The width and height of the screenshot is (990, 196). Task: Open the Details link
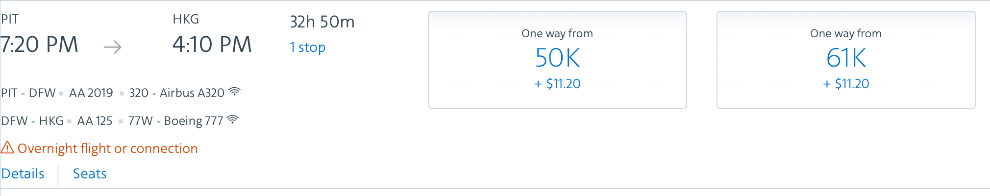pos(23,173)
